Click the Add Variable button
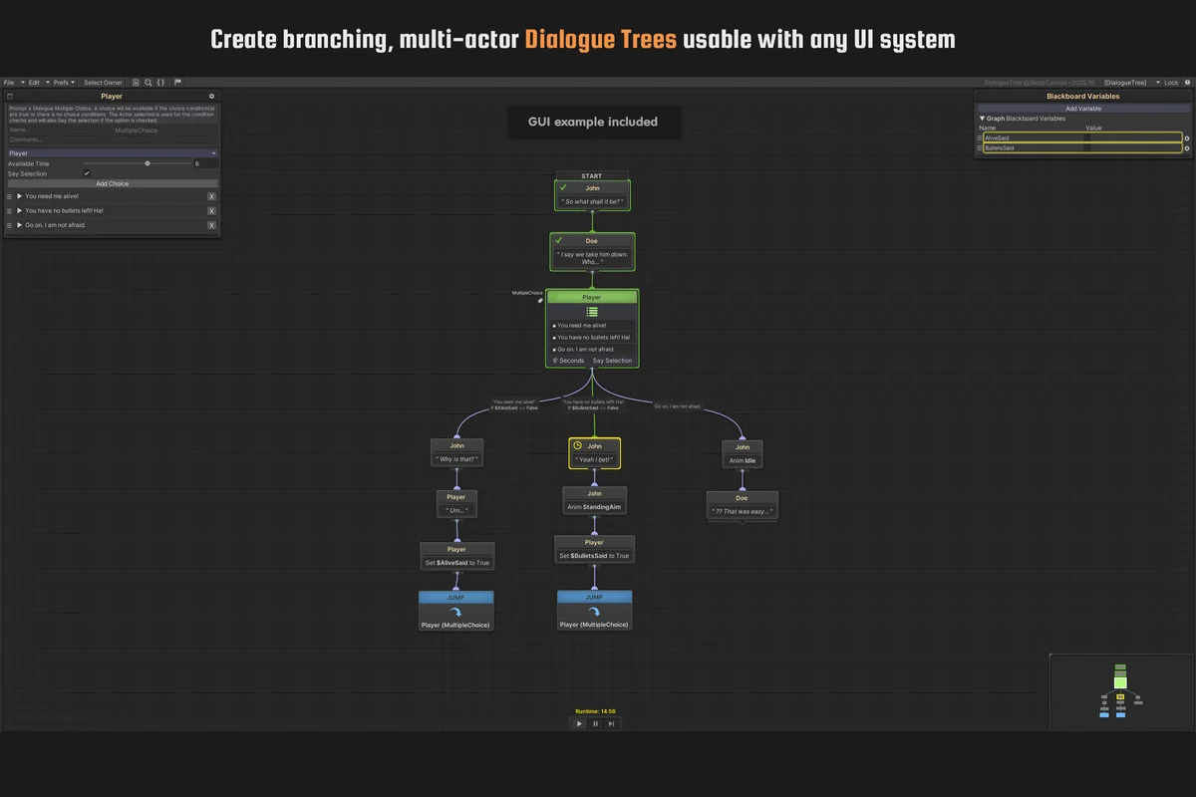 (1083, 108)
